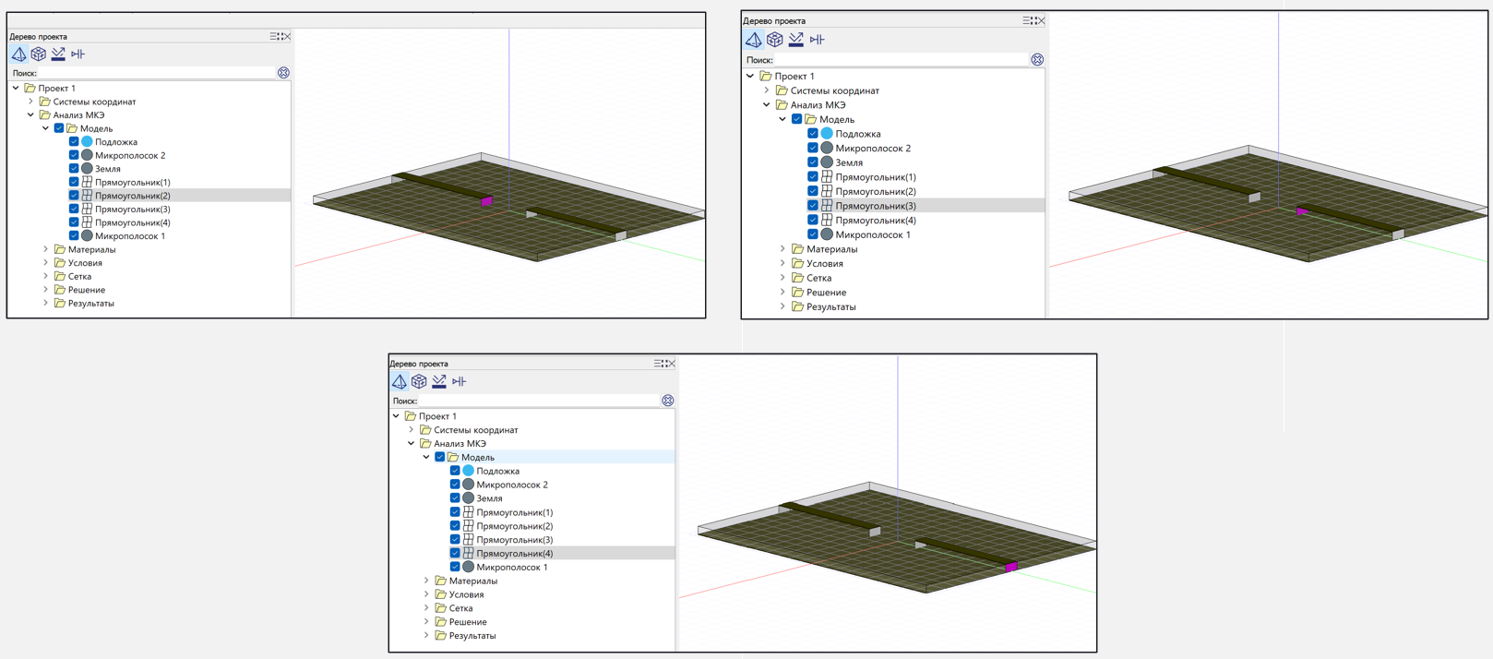
Task: Click the graph-arrow icon in bottom panel toolbar
Action: click(439, 381)
